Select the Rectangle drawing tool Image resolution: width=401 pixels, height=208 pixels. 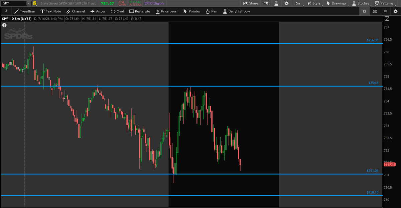click(x=140, y=11)
